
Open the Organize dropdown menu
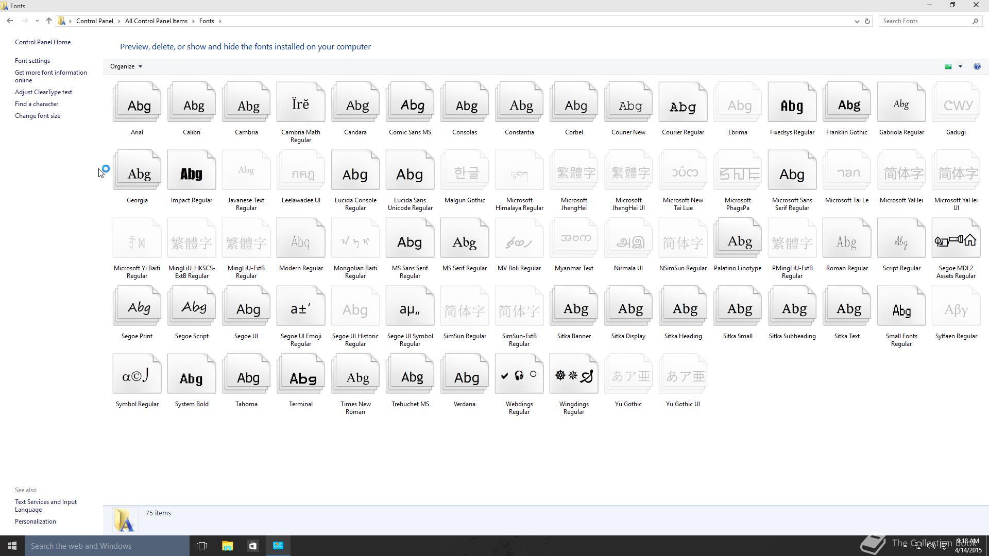126,66
